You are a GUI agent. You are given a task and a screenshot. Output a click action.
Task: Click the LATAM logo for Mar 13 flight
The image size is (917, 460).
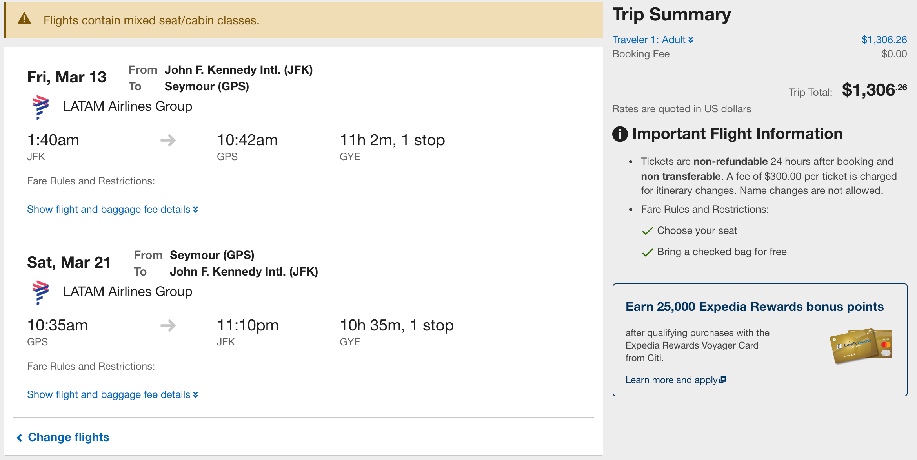(x=40, y=107)
